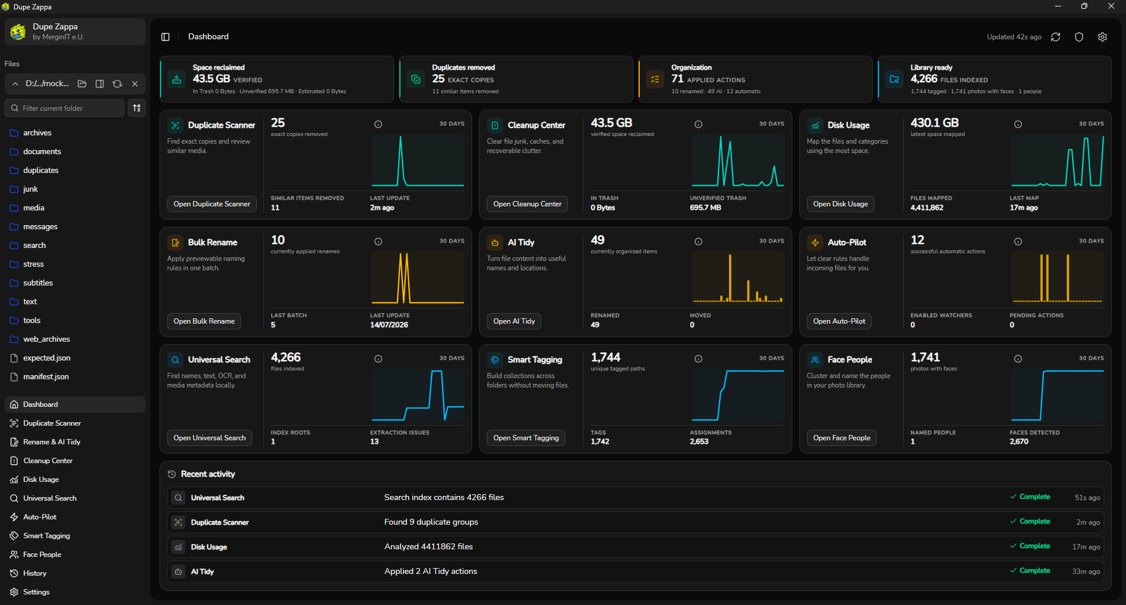Open Duplicate Scanner button
The image size is (1126, 605).
point(212,204)
